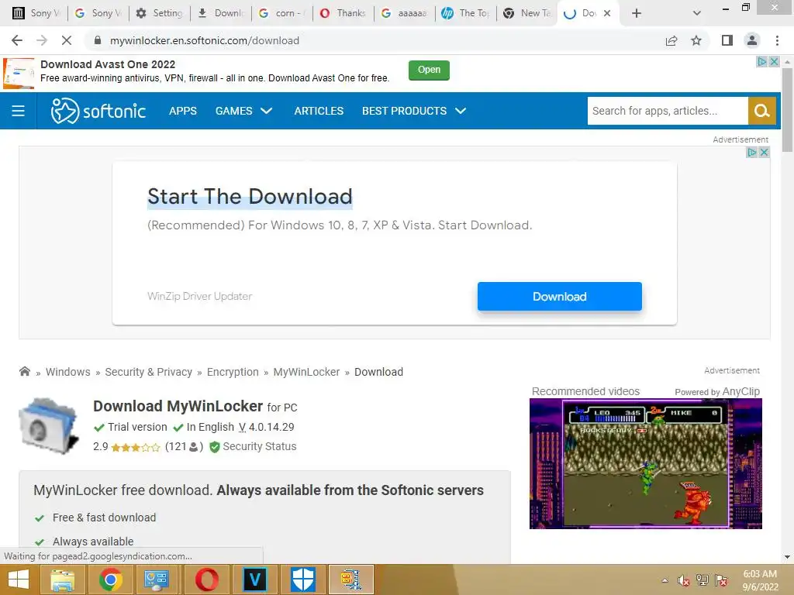Open Opera from the taskbar

pos(206,580)
